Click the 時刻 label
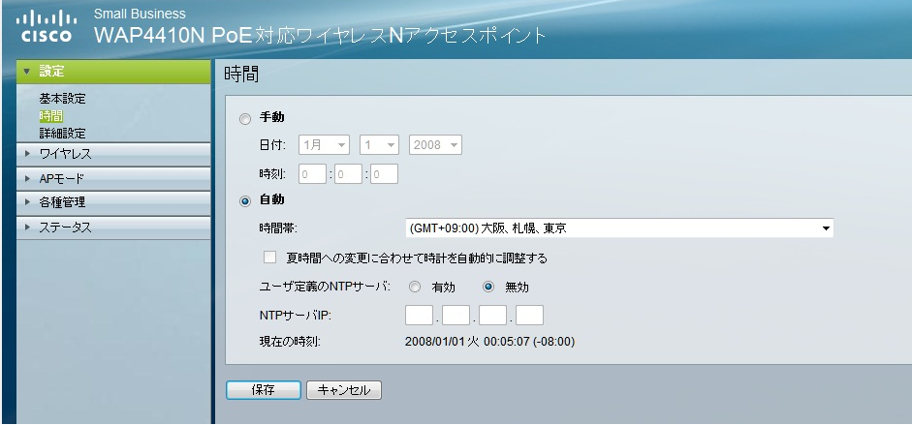Viewport: 912px width, 425px height. pos(272,173)
